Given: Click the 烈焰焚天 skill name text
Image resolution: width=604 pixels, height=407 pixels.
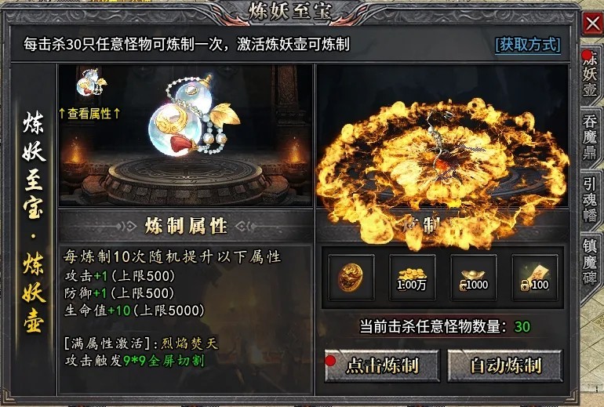Looking at the screenshot, I should [x=190, y=343].
